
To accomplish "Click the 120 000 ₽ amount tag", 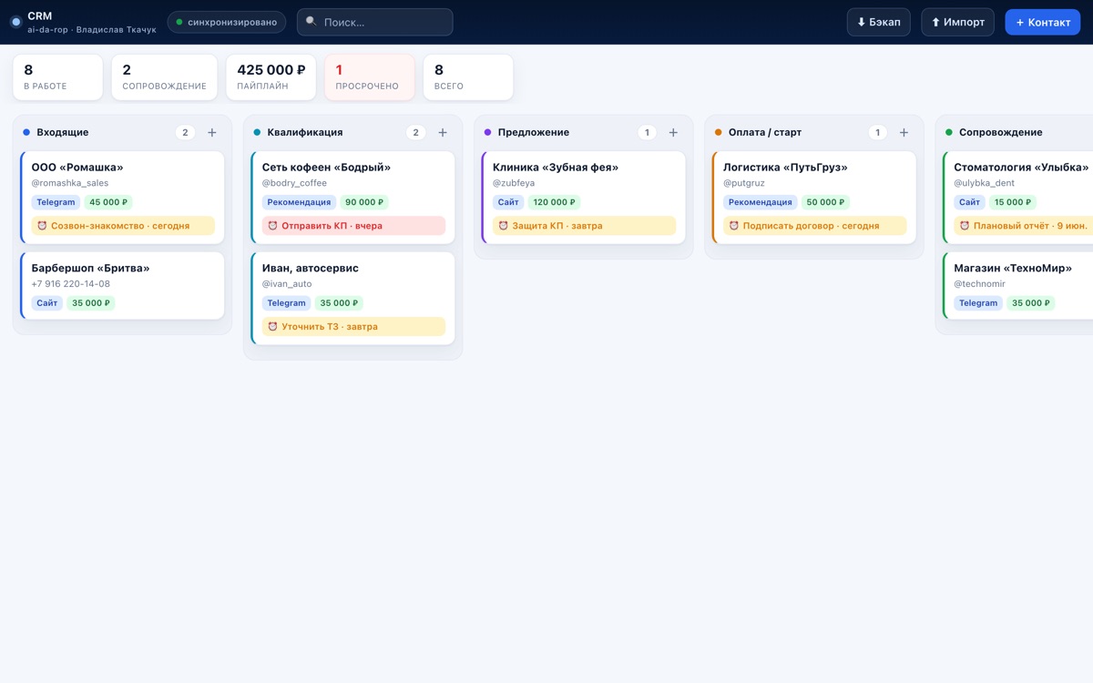I will [554, 202].
